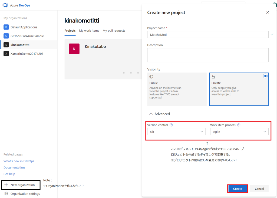Open the Documentation link
Viewport: 277px width, 198px height.
click(14, 167)
